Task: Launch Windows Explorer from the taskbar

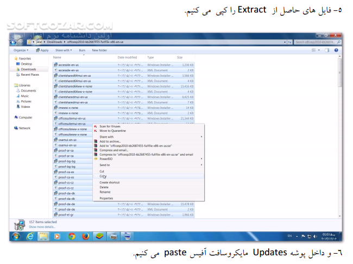Action: point(43,236)
